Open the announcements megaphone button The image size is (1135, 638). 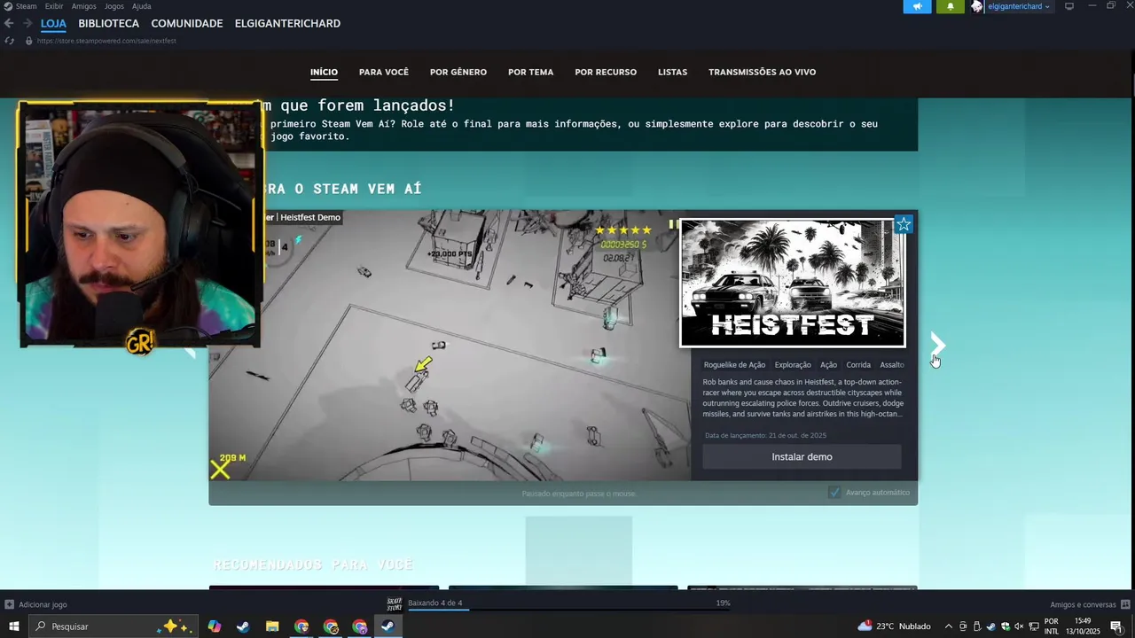tap(917, 6)
